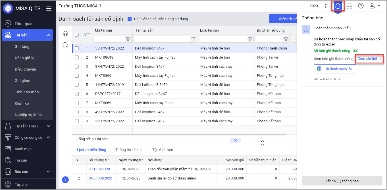Image resolution: width=387 pixels, height=190 pixels.
Task: Click the Tên tài sản filter input
Action: coord(162,39)
